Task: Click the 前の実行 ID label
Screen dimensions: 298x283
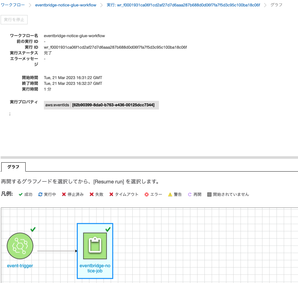Action: (x=27, y=41)
